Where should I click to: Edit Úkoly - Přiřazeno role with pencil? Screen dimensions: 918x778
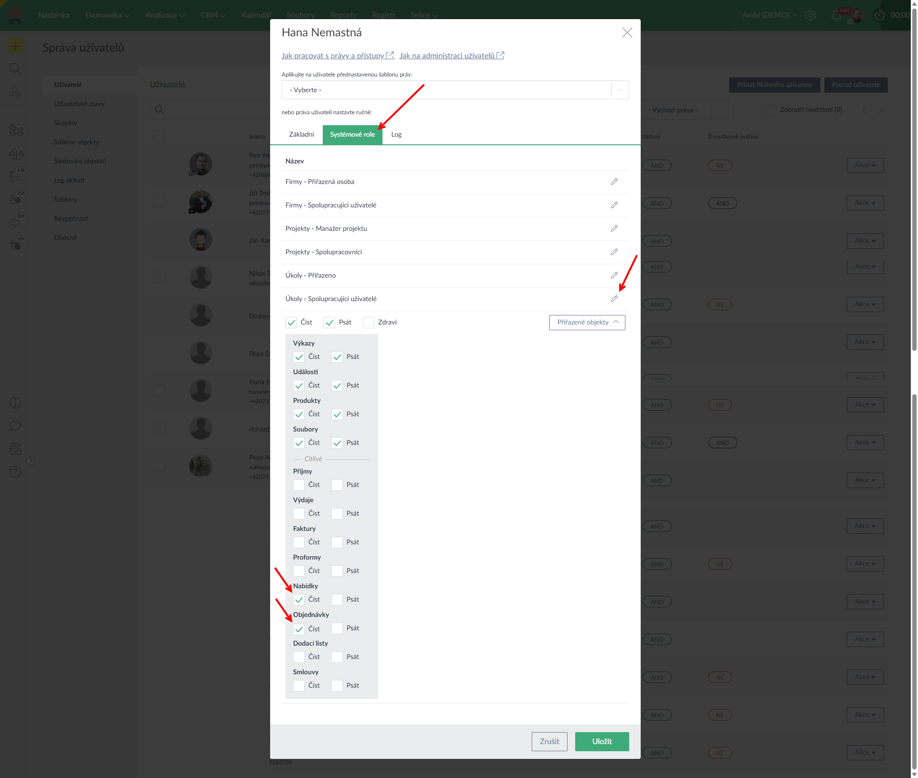(614, 275)
